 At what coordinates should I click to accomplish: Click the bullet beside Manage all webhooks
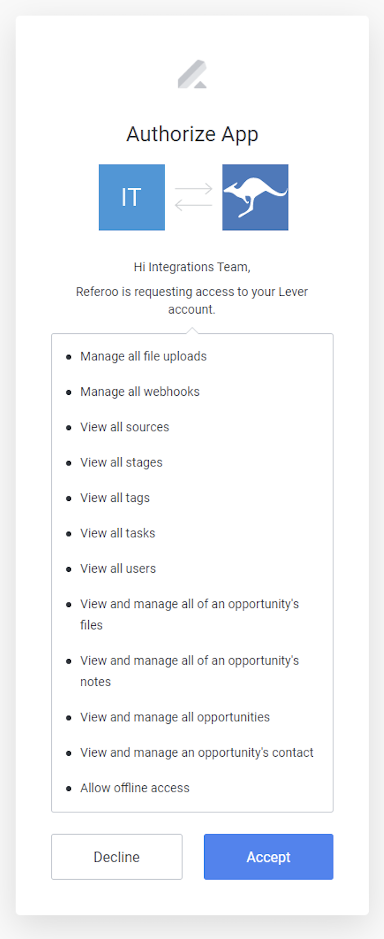[x=69, y=392]
